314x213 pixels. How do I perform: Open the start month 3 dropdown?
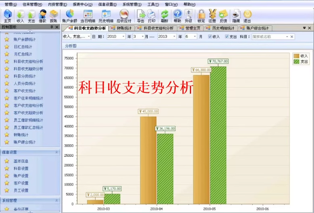[143, 37]
